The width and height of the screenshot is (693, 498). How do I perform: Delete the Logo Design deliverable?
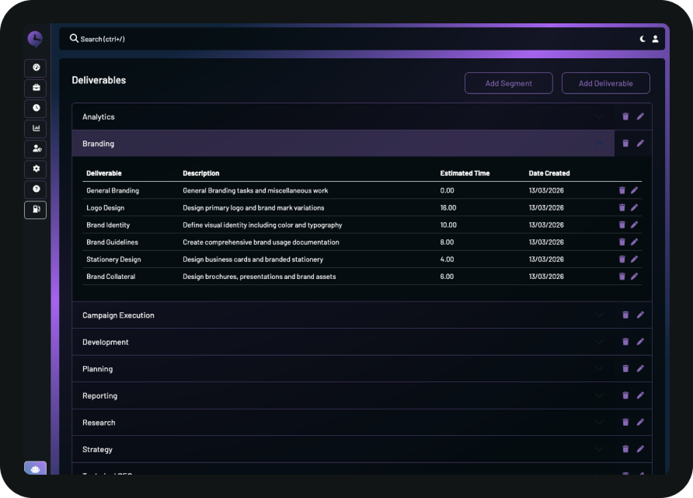[622, 207]
